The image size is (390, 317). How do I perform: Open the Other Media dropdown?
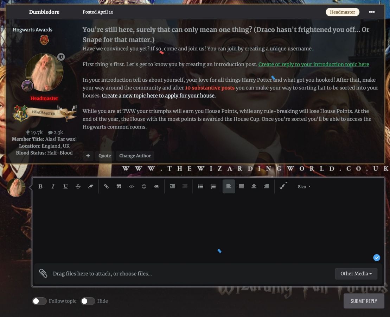tap(356, 274)
